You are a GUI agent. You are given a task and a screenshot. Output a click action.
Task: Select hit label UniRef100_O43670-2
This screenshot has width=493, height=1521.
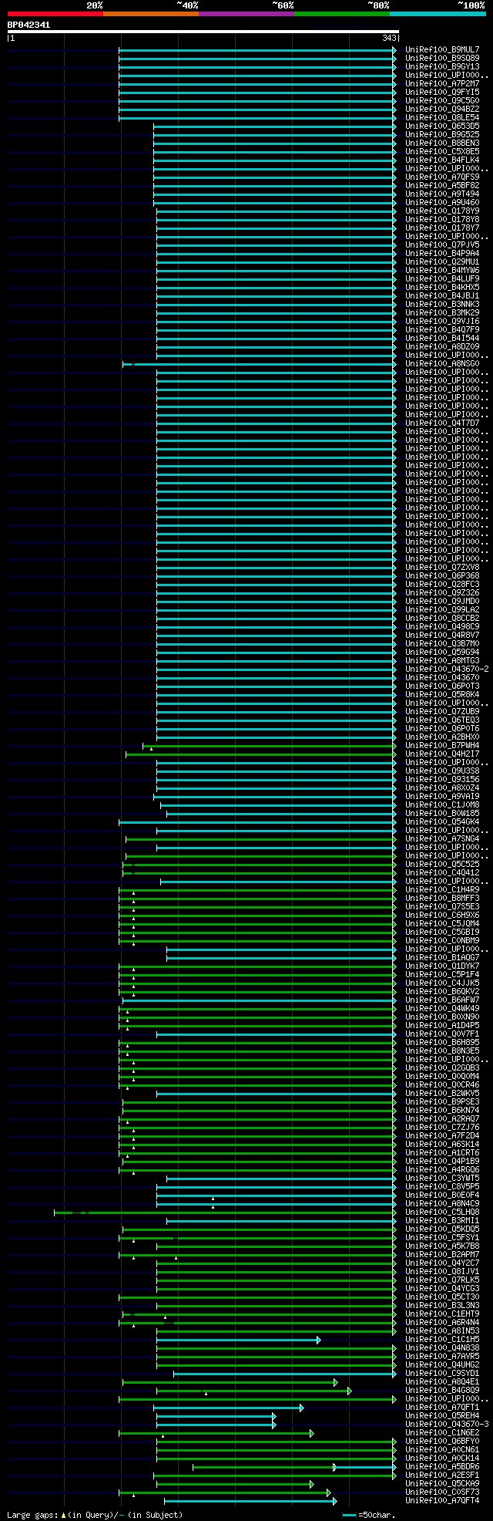[x=447, y=669]
